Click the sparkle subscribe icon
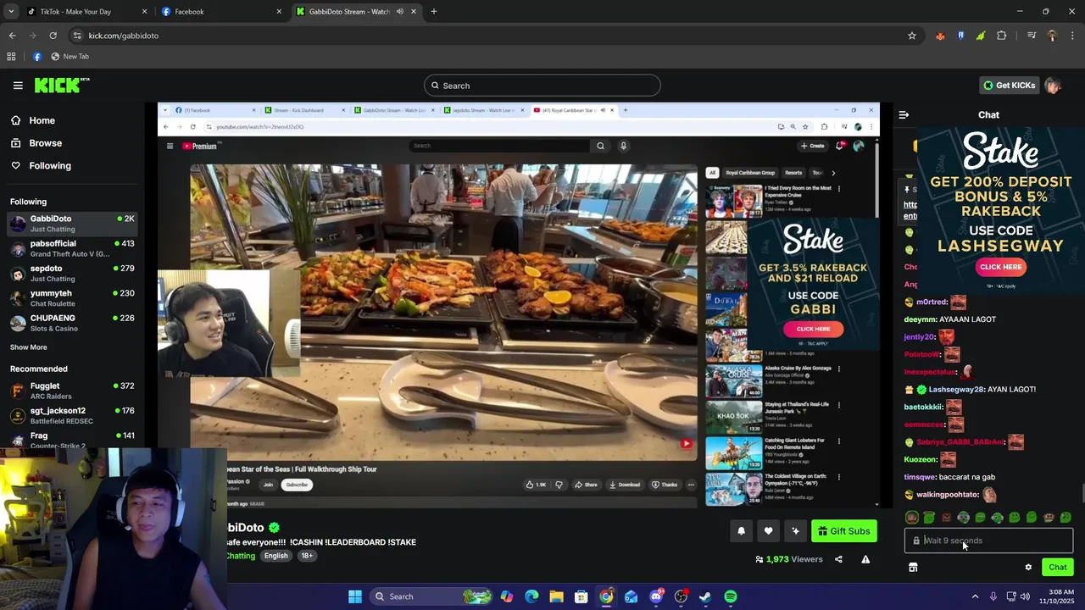 pos(795,531)
